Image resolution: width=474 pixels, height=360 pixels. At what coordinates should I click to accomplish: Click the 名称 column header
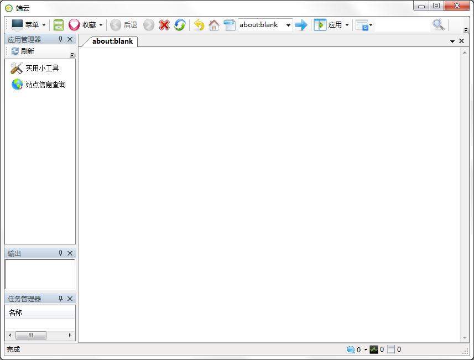click(15, 312)
